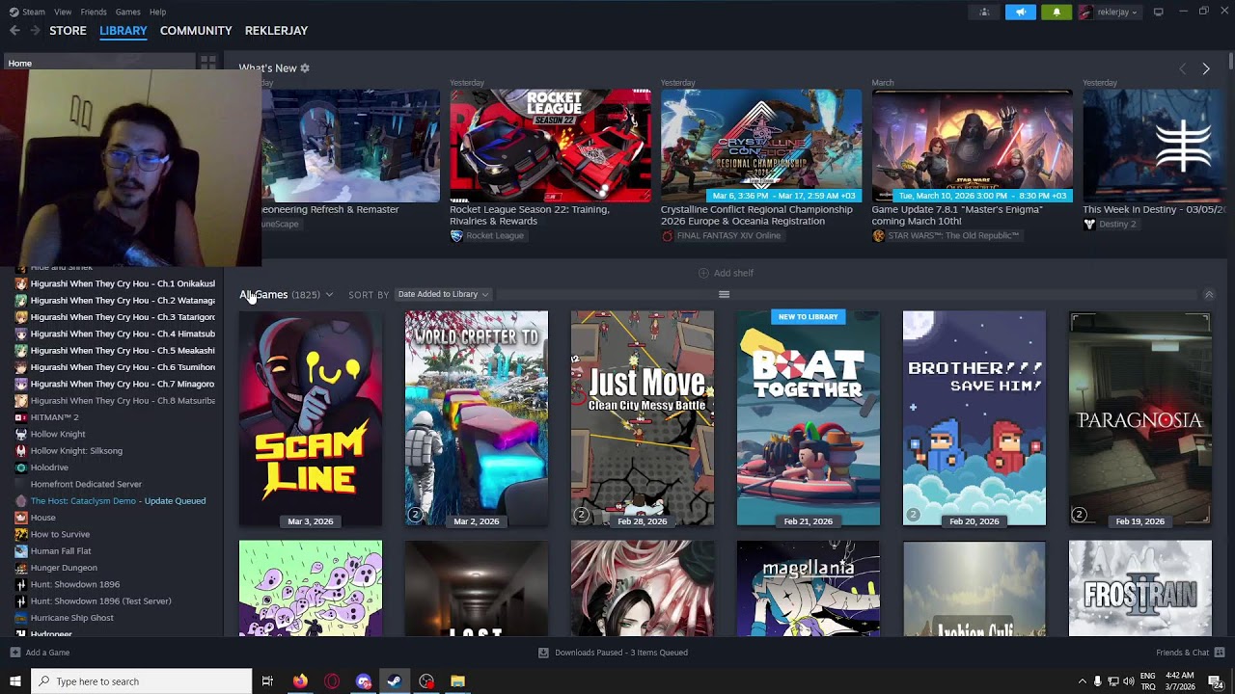Open the downloads icon in the bottom bar
Viewport: 1235px width, 694px height.
[543, 653]
